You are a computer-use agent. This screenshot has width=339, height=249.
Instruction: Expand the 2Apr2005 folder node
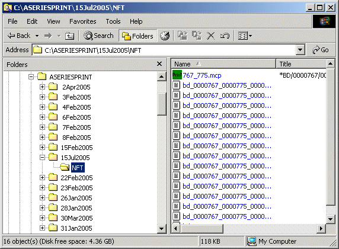click(x=43, y=87)
